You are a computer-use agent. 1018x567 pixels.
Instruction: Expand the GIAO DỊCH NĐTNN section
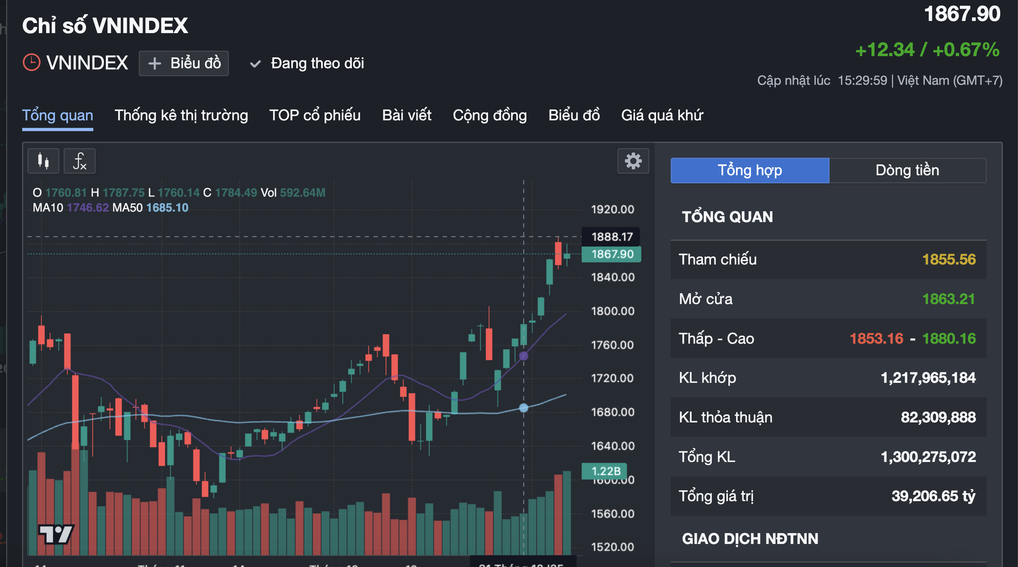(x=750, y=538)
